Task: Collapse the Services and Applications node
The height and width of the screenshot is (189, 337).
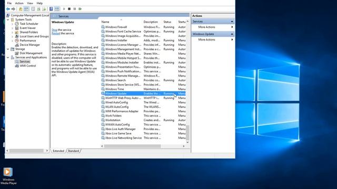Action: [8, 57]
